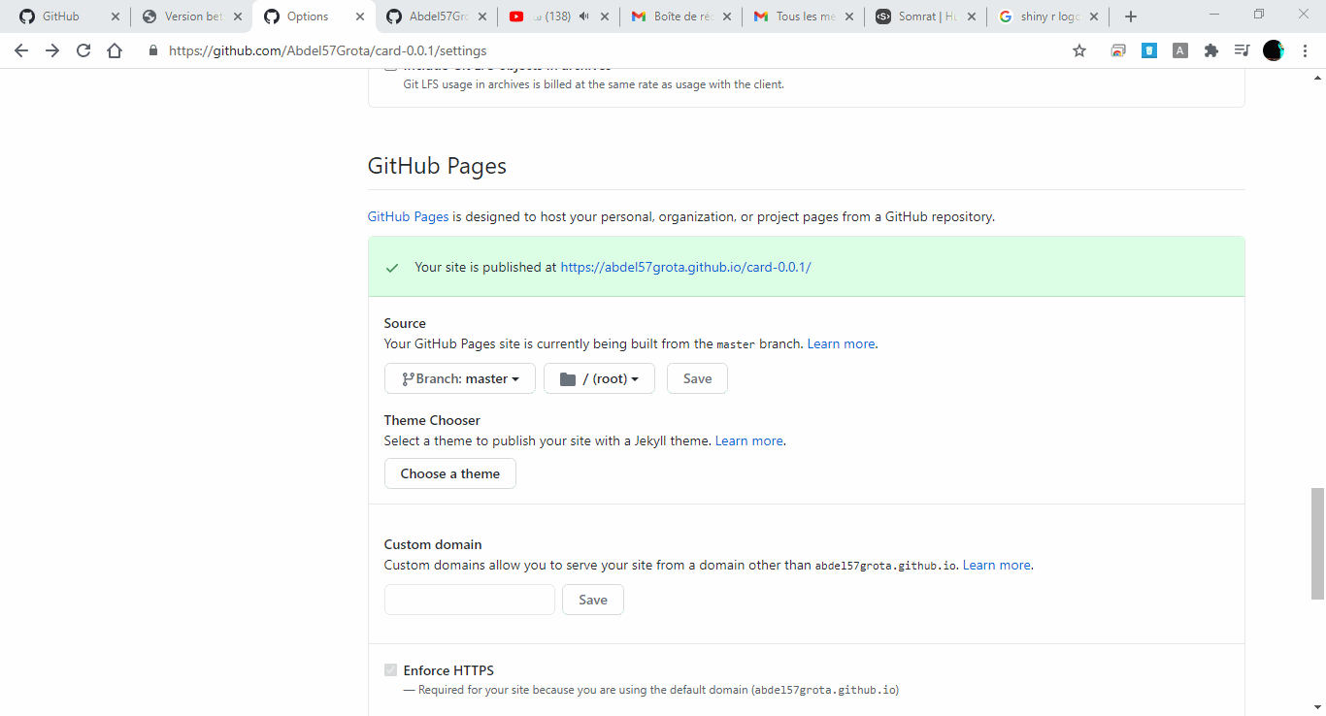The image size is (1326, 716).
Task: Click Learn more in Custom domain section
Action: click(x=996, y=565)
